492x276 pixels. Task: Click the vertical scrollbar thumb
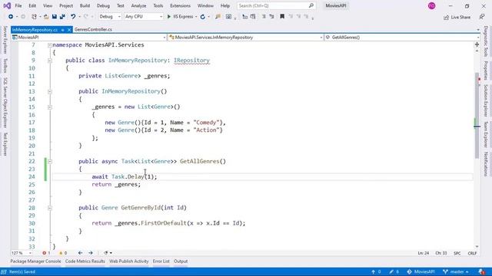pyautogui.click(x=477, y=116)
